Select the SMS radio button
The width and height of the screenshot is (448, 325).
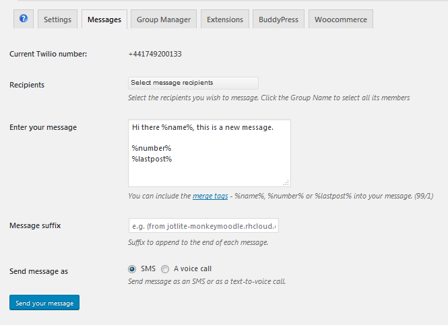pos(132,269)
